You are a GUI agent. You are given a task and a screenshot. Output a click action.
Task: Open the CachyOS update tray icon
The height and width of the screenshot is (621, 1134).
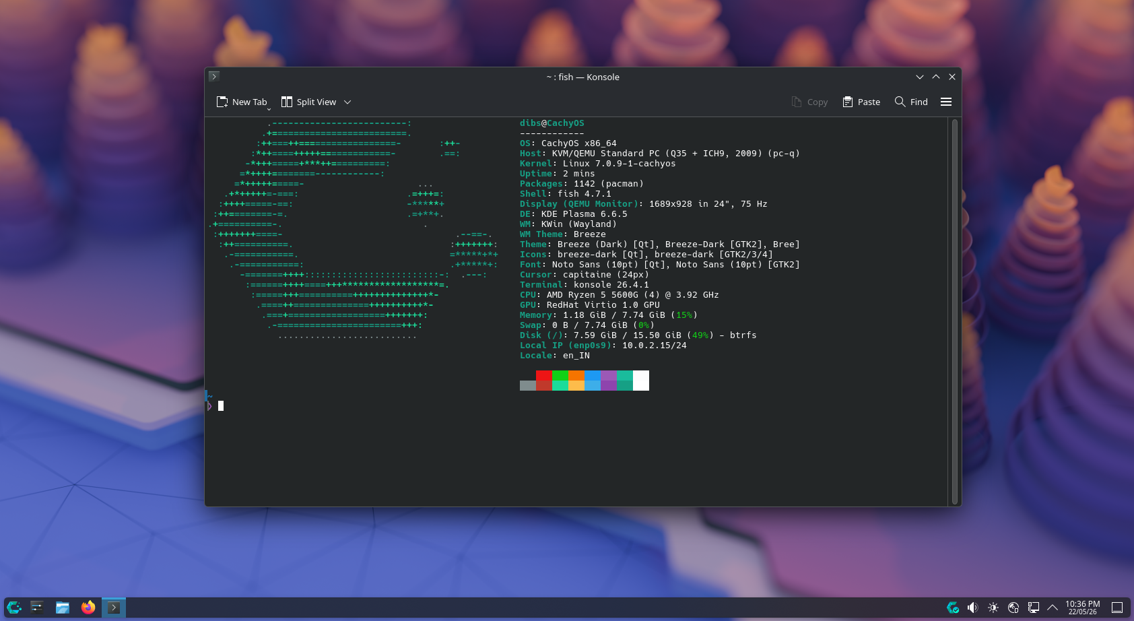point(953,608)
